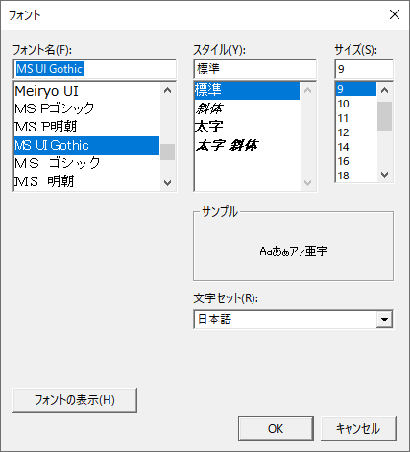Click the フォントの表示(H) button
The width and height of the screenshot is (410, 452).
pos(75,400)
